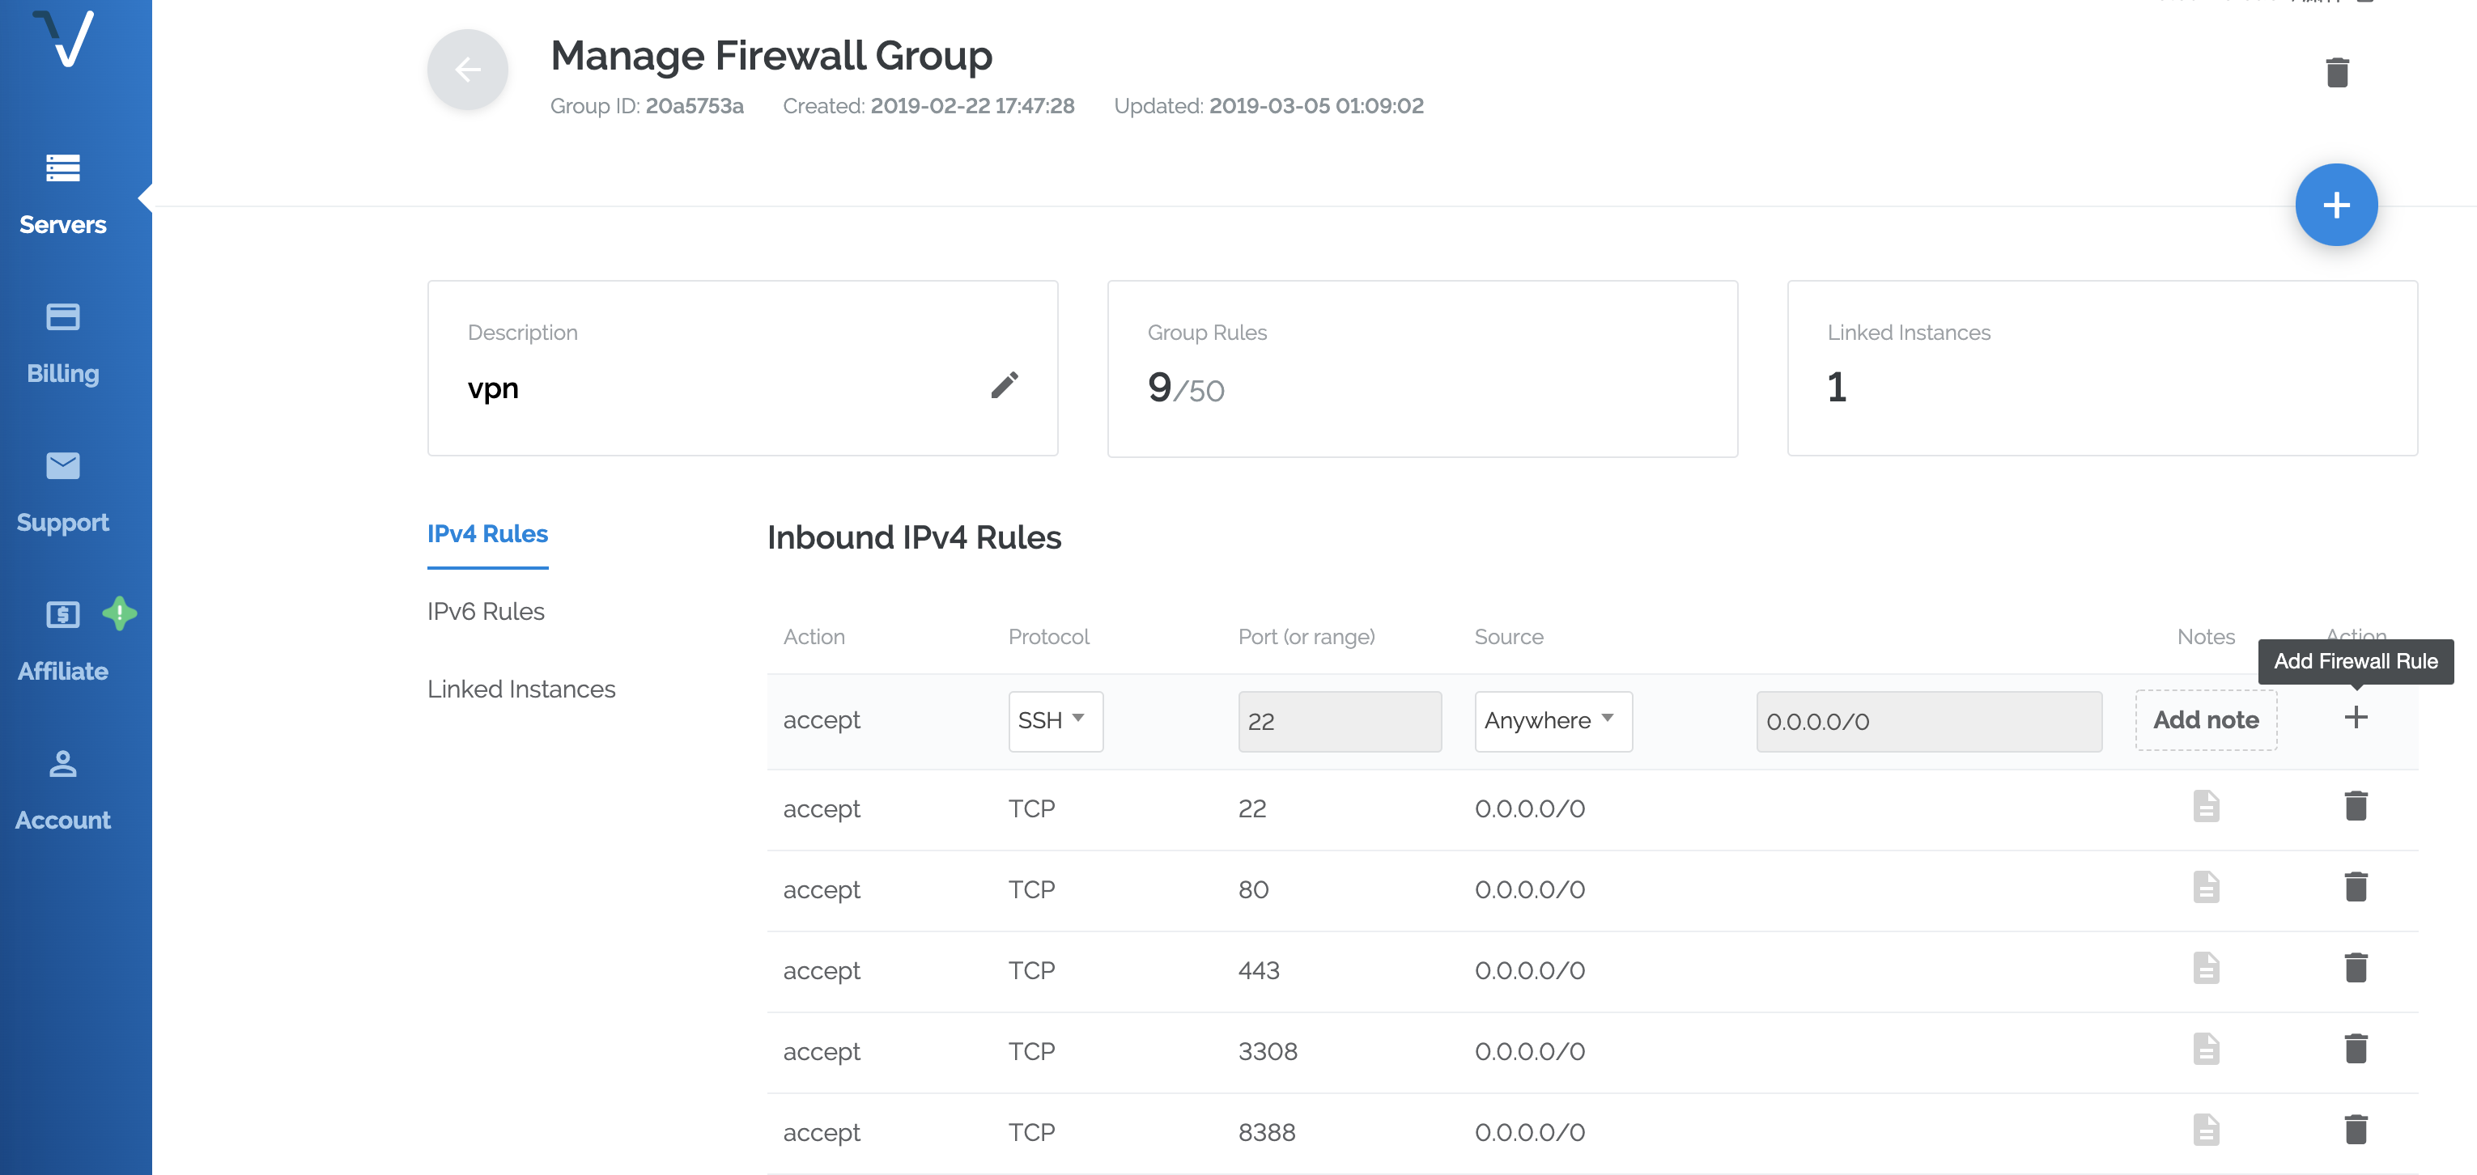2477x1175 pixels.
Task: Open note for the port 8388 rule
Action: tap(2207, 1129)
